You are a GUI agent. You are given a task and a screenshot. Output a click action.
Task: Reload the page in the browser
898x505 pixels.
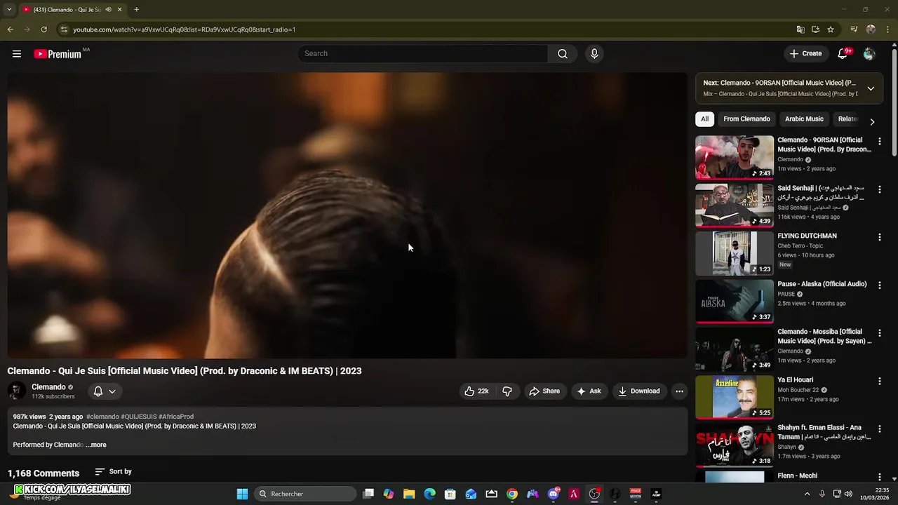click(x=43, y=29)
